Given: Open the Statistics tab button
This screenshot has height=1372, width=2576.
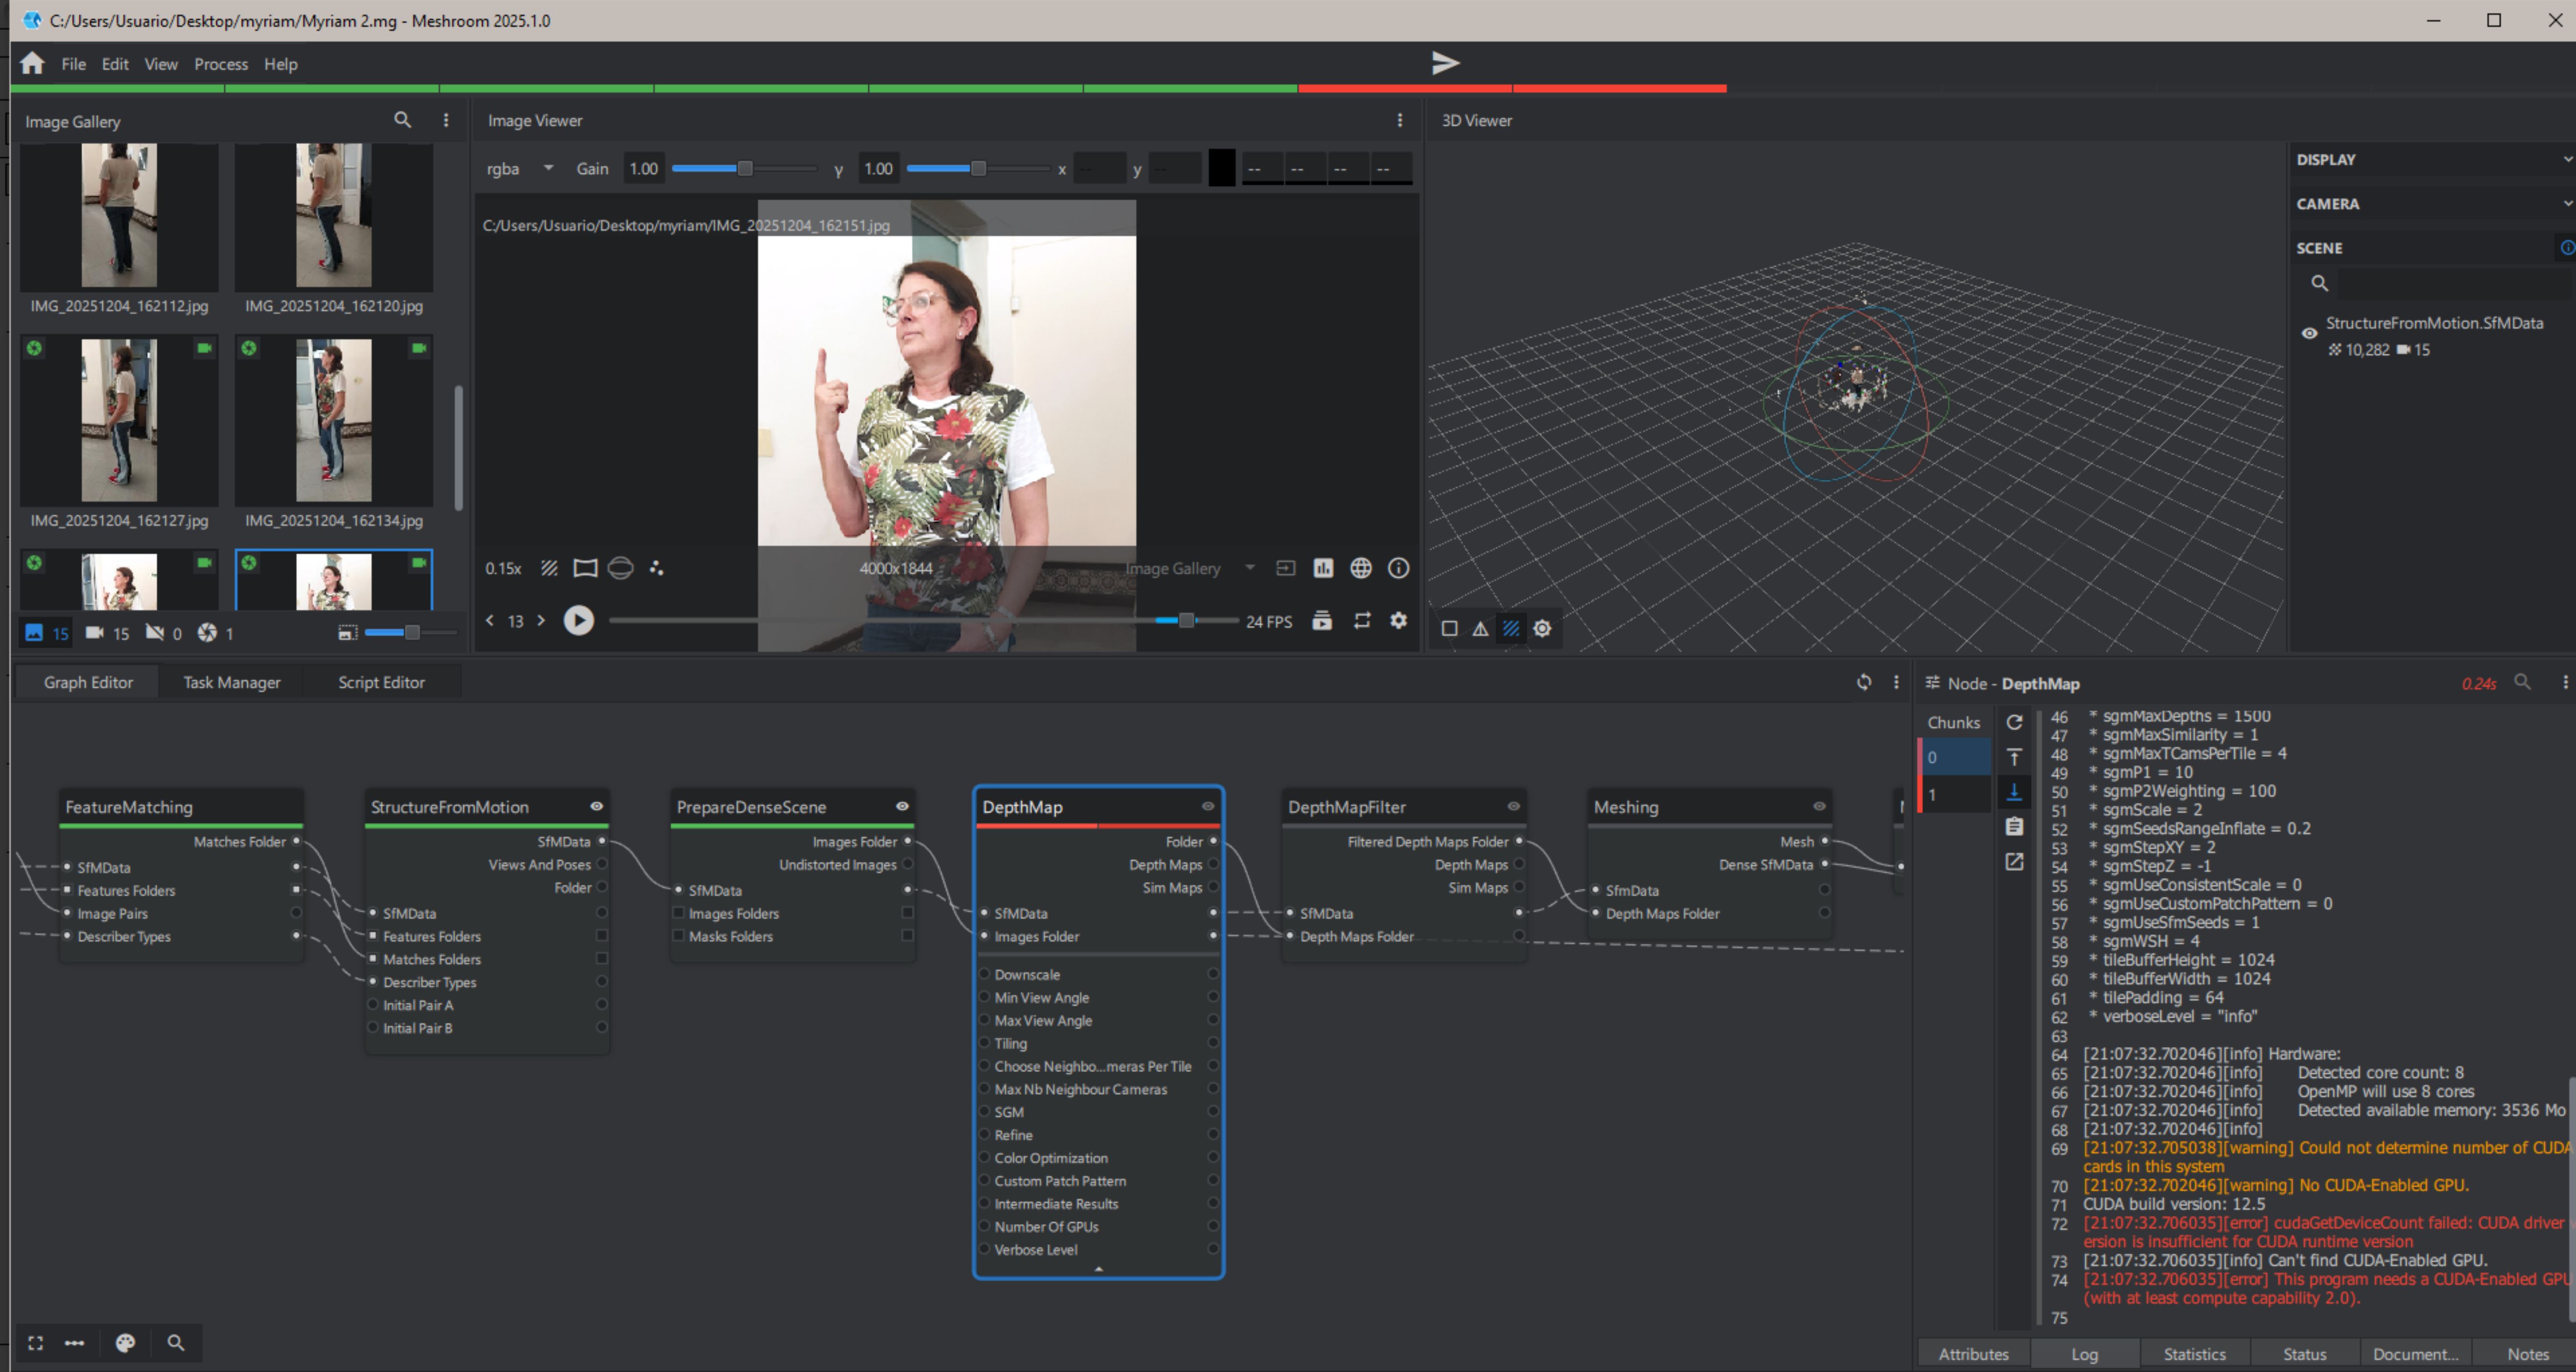Looking at the screenshot, I should pyautogui.click(x=2194, y=1354).
